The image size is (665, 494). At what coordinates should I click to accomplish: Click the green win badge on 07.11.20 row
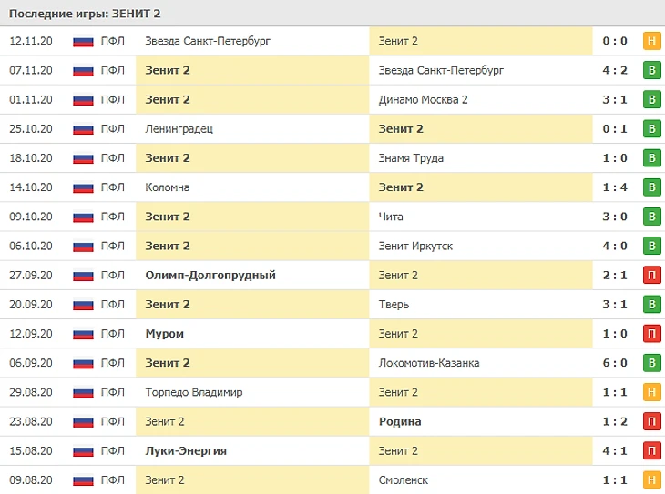(x=651, y=70)
